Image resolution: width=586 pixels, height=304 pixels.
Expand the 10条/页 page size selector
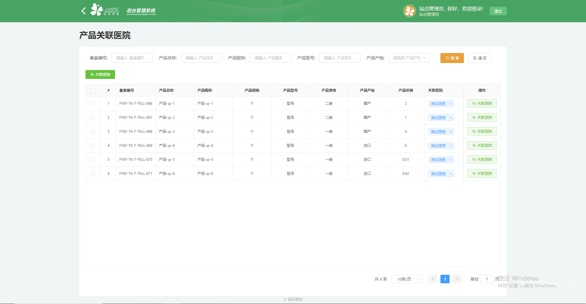[407, 279]
